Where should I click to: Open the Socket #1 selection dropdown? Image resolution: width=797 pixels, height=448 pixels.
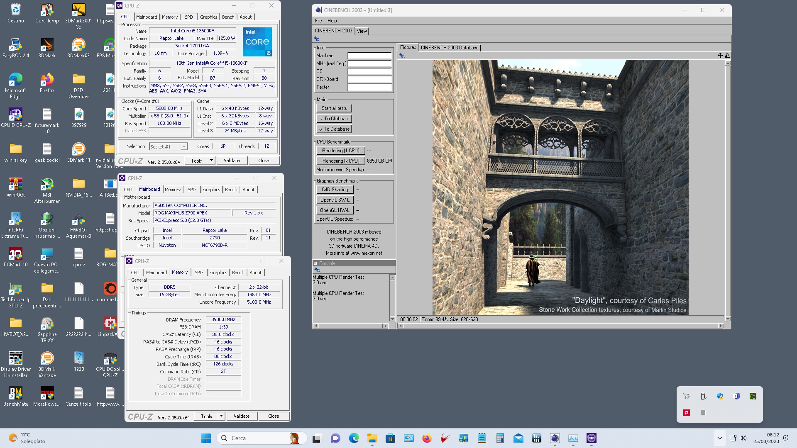click(x=168, y=147)
